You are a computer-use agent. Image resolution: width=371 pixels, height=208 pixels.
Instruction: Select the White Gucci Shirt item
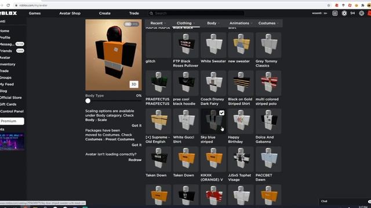click(x=185, y=121)
